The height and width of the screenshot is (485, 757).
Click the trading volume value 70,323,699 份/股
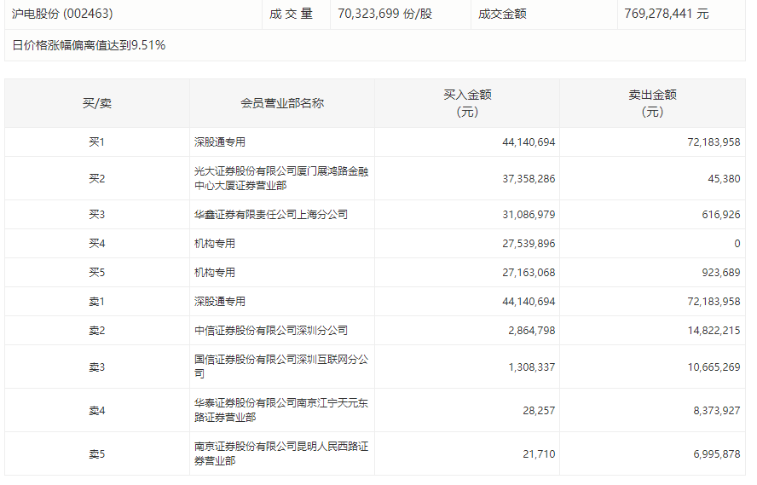coord(384,14)
